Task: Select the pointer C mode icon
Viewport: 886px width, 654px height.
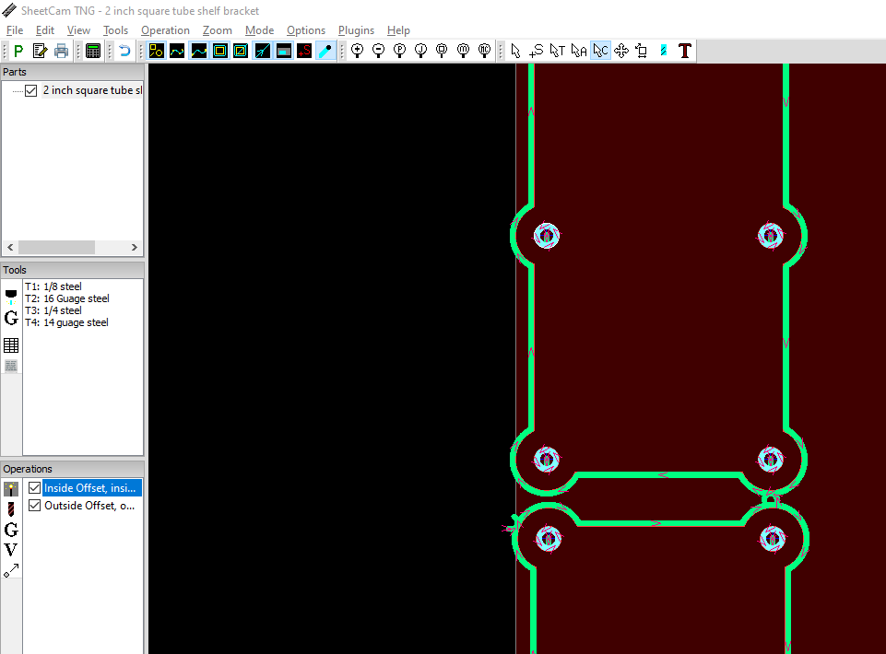Action: tap(600, 51)
